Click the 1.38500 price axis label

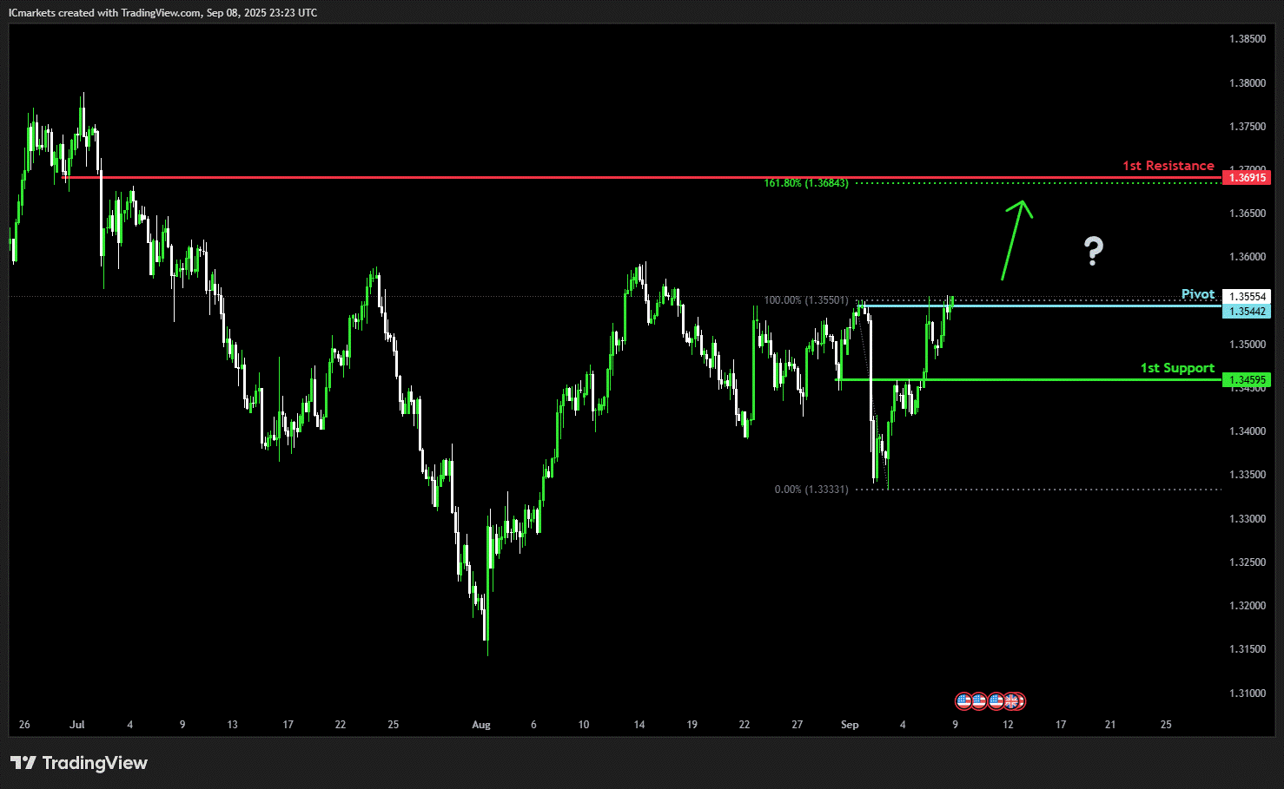point(1247,39)
